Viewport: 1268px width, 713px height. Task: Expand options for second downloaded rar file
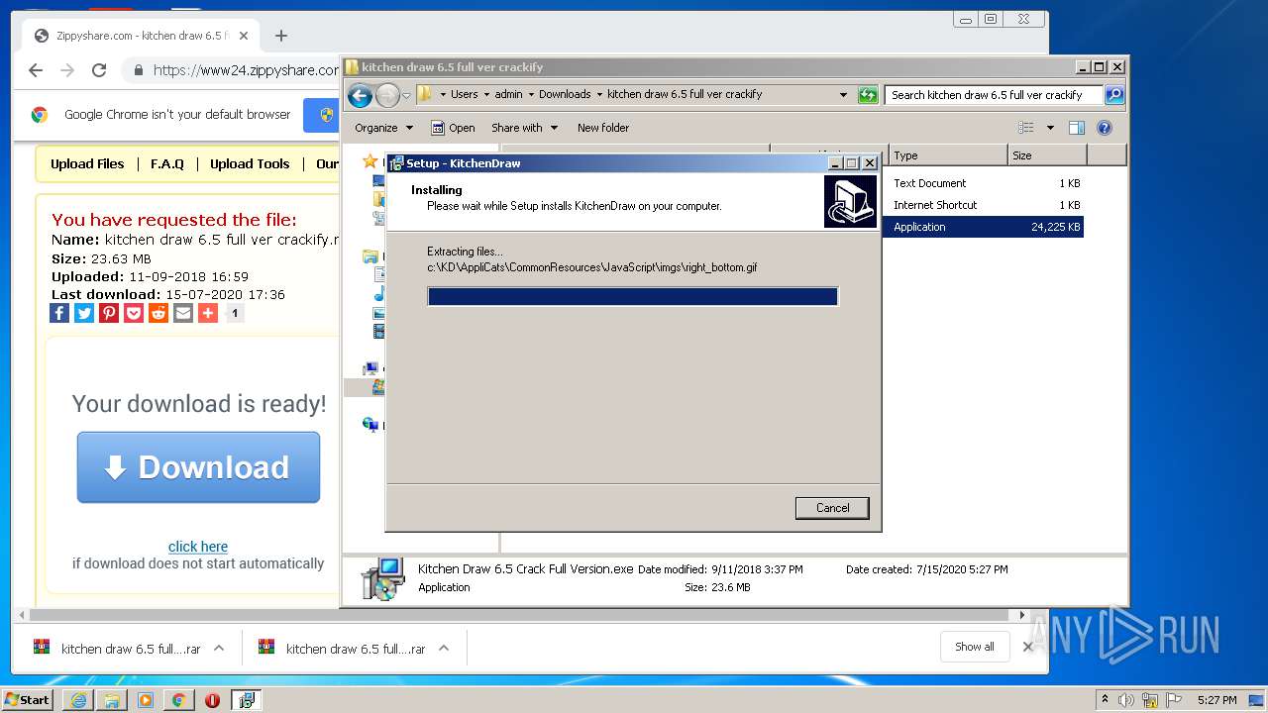(x=444, y=648)
